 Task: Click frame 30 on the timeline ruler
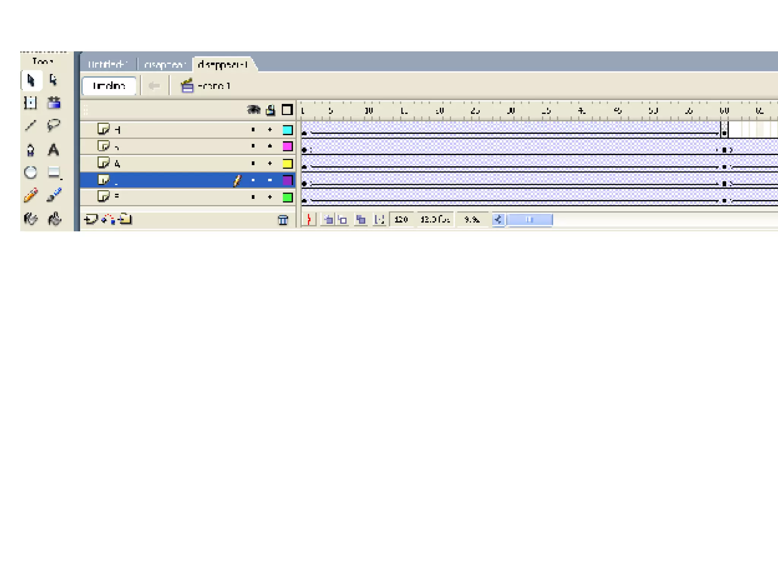pyautogui.click(x=511, y=111)
